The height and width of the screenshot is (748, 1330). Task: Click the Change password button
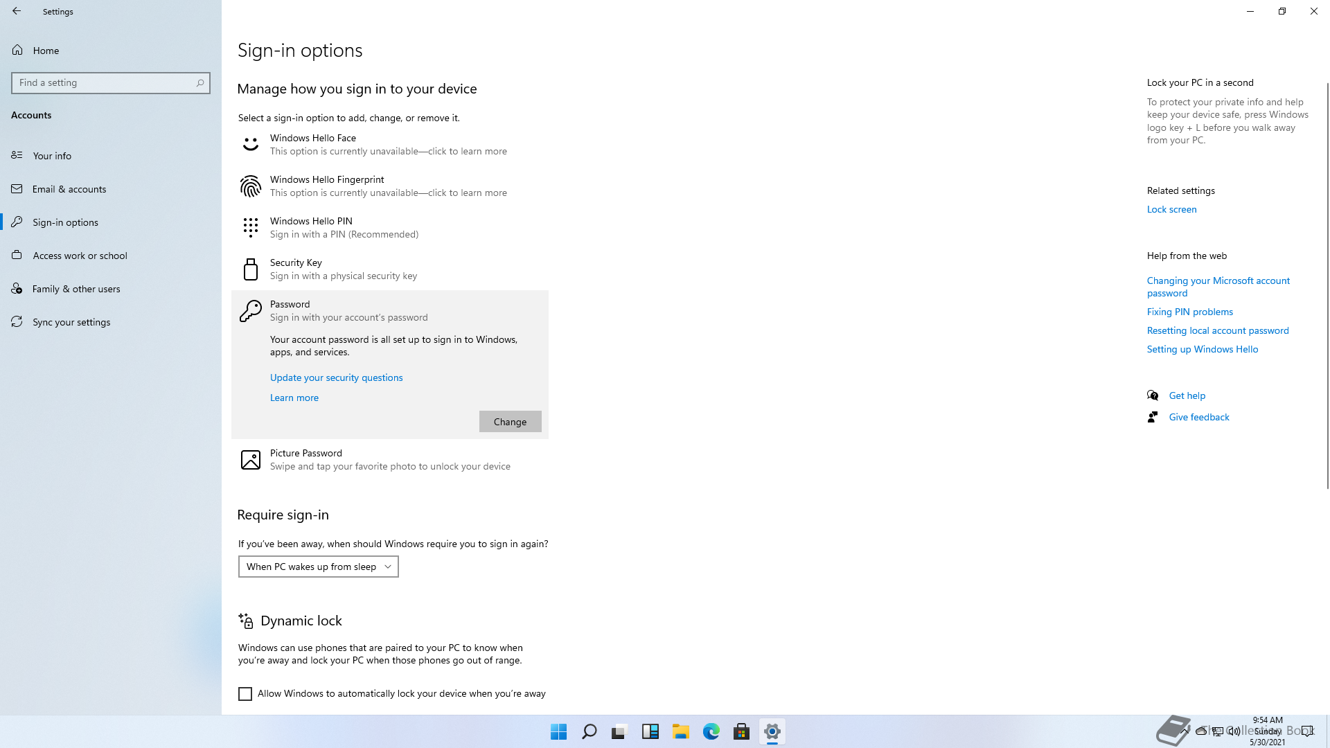tap(510, 422)
